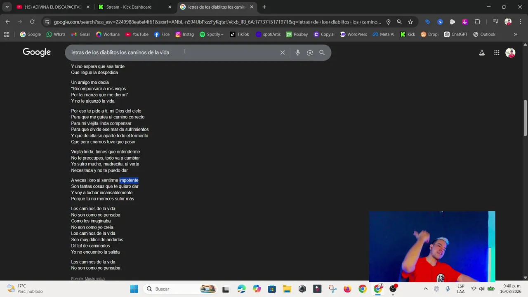Open the Outlook bookmark
528x297 pixels.
click(484, 34)
